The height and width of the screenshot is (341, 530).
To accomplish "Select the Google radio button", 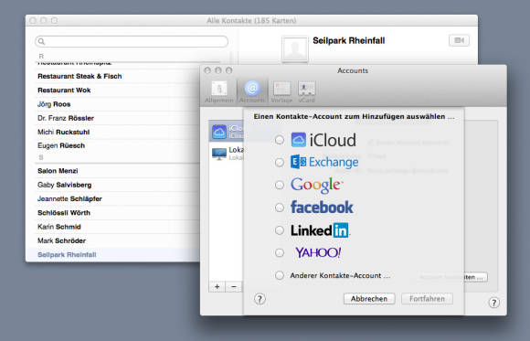I will pos(280,185).
